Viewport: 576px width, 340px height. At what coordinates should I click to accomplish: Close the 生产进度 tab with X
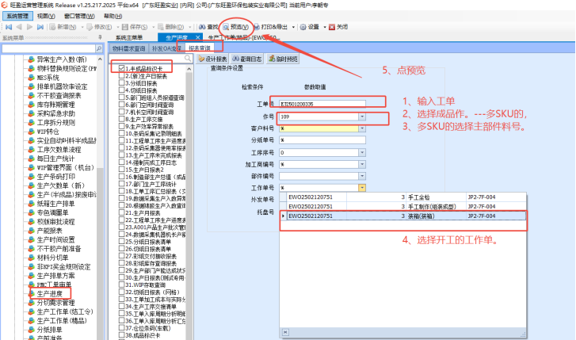(197, 37)
